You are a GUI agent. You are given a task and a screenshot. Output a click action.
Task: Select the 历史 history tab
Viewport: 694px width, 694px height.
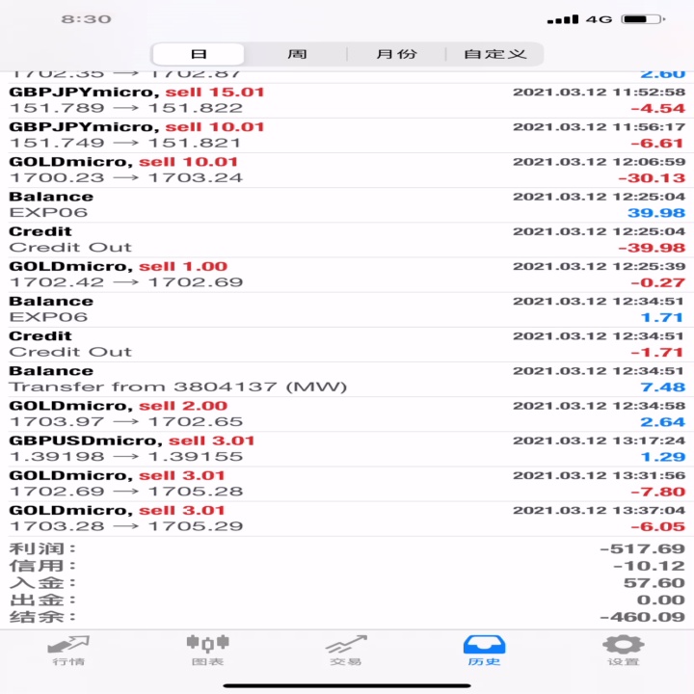[484, 651]
